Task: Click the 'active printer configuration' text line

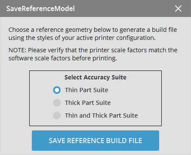Action: click(82, 38)
